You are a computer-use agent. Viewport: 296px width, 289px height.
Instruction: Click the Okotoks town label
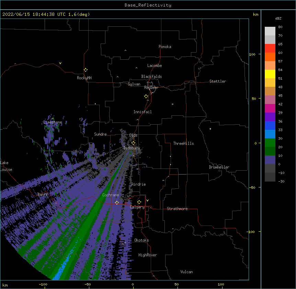(141, 240)
